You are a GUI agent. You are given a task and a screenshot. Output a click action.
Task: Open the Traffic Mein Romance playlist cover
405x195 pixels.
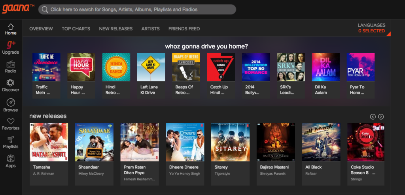[47, 67]
